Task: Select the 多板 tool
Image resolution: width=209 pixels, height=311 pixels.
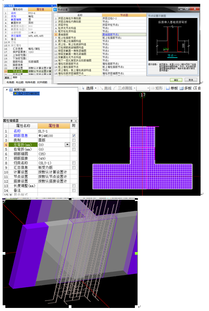Action: (x=185, y=88)
